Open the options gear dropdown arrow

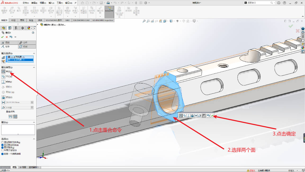point(149,3)
